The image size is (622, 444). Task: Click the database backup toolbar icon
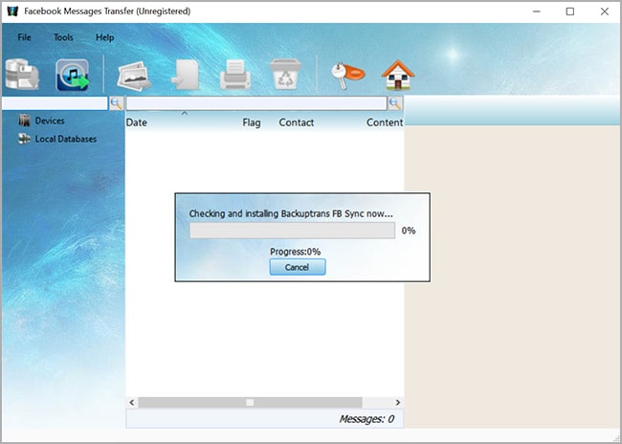(x=23, y=75)
